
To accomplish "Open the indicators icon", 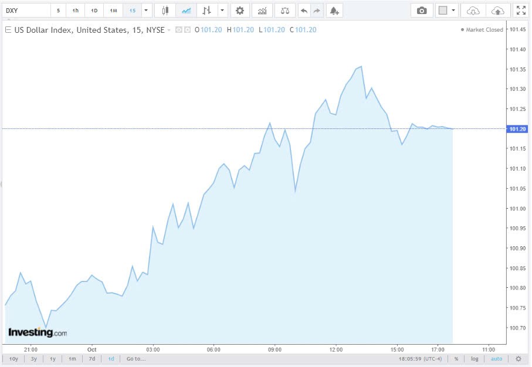I will pyautogui.click(x=262, y=10).
